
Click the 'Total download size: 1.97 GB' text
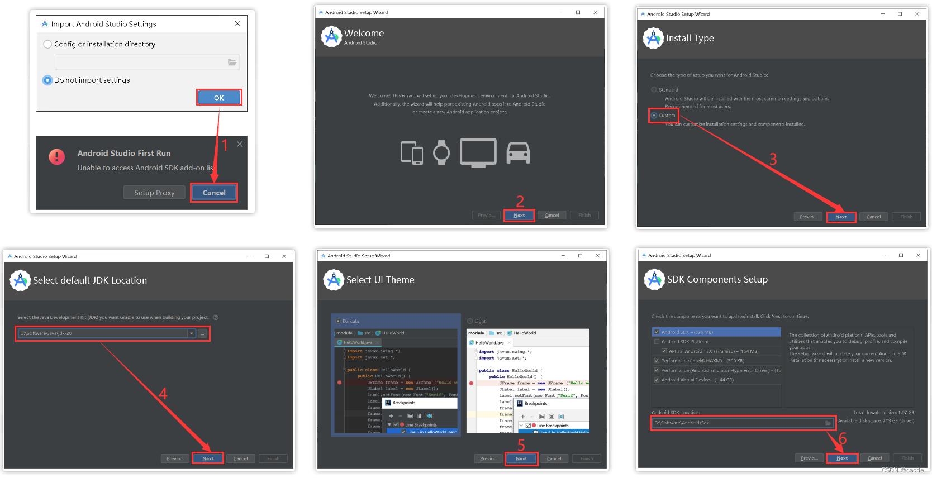click(883, 413)
